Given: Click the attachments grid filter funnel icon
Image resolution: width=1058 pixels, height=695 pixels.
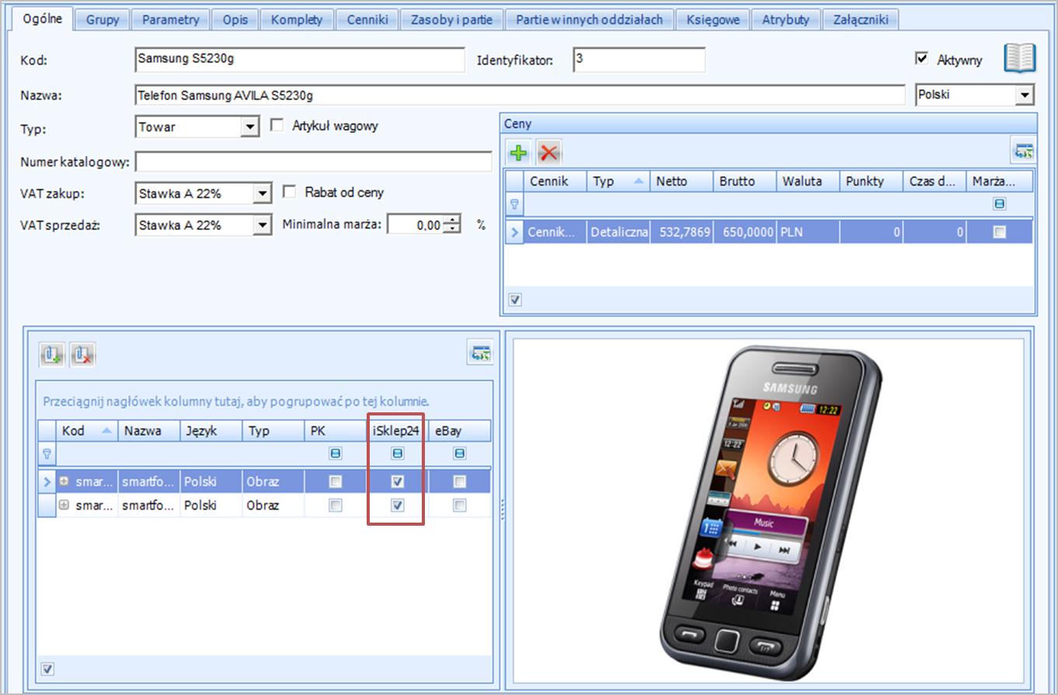Looking at the screenshot, I should click(x=47, y=453).
